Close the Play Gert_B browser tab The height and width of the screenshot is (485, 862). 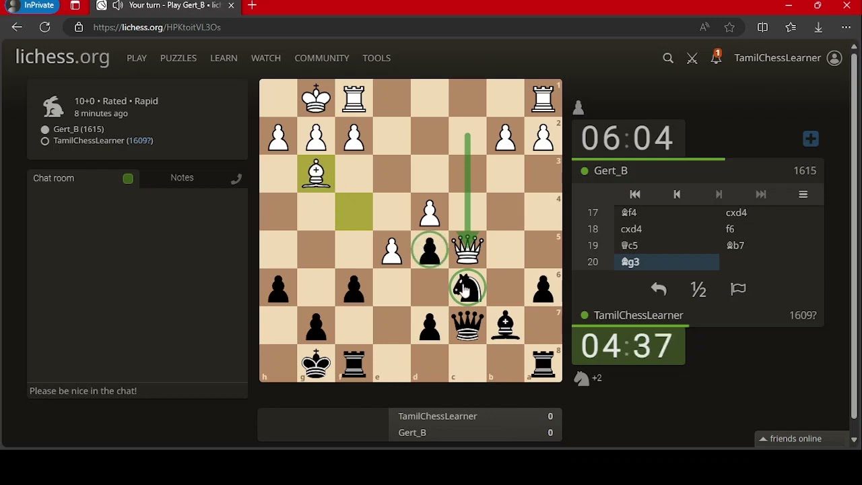click(232, 6)
